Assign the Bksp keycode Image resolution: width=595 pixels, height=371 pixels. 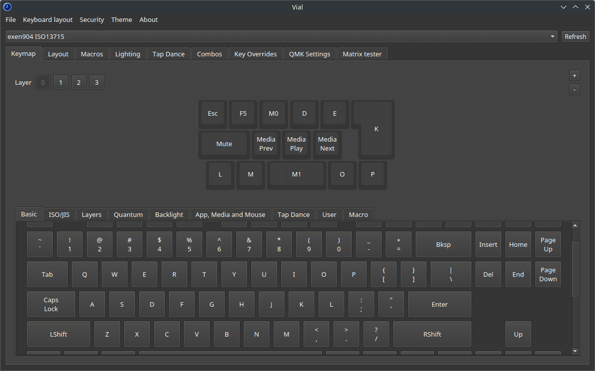point(443,244)
